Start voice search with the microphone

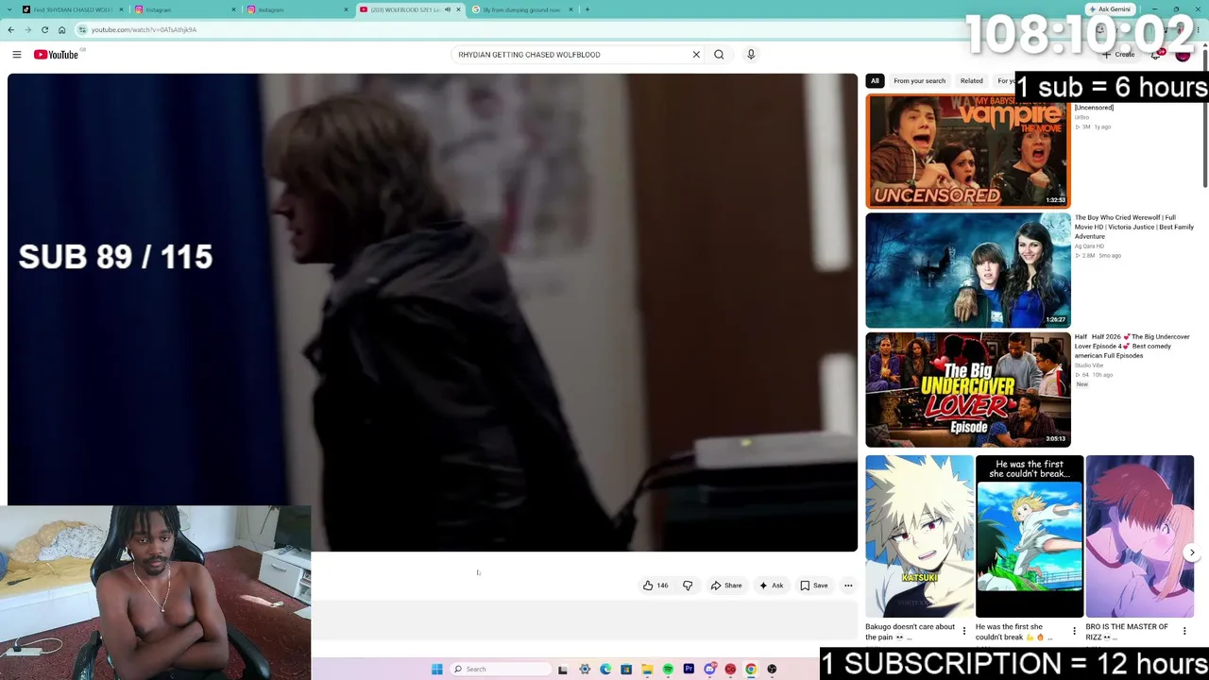pyautogui.click(x=751, y=55)
